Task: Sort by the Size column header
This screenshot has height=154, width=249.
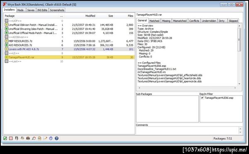Action: pos(105,16)
